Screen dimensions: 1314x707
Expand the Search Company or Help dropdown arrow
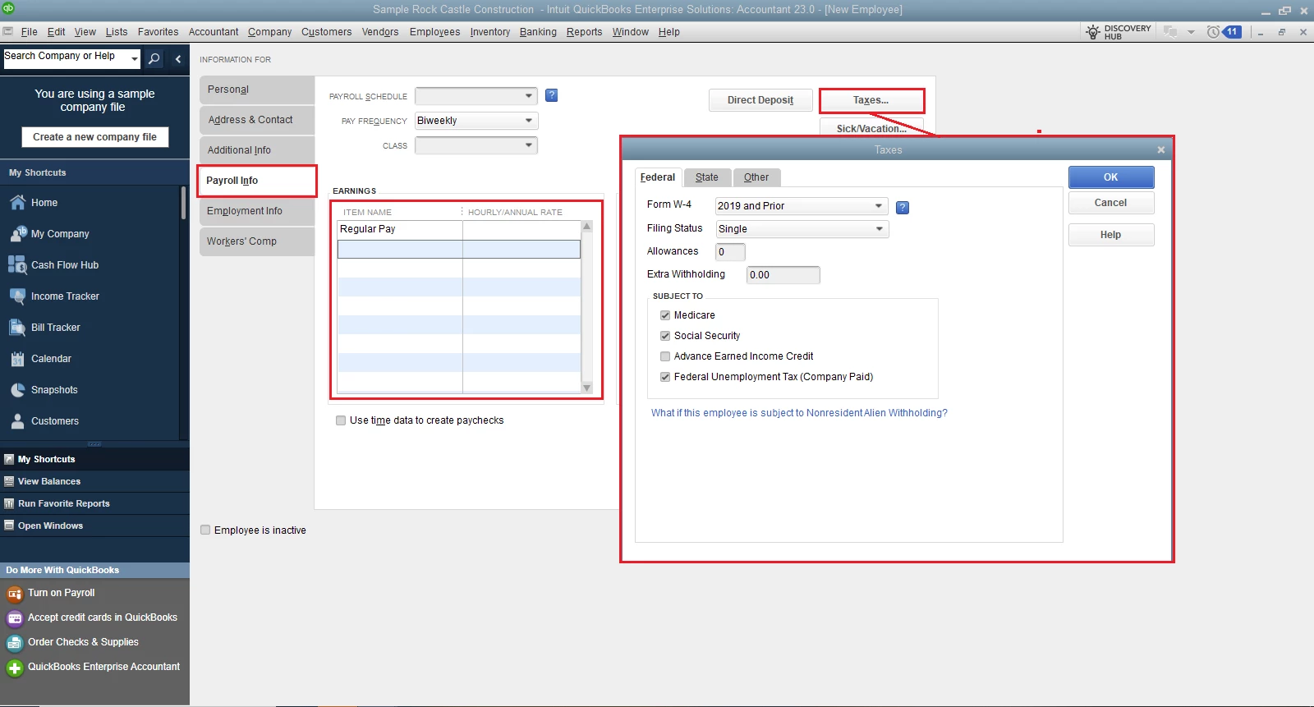135,59
